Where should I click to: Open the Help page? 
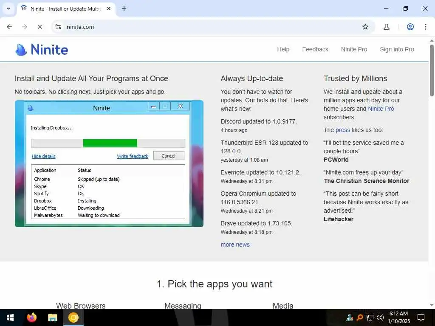tap(283, 49)
